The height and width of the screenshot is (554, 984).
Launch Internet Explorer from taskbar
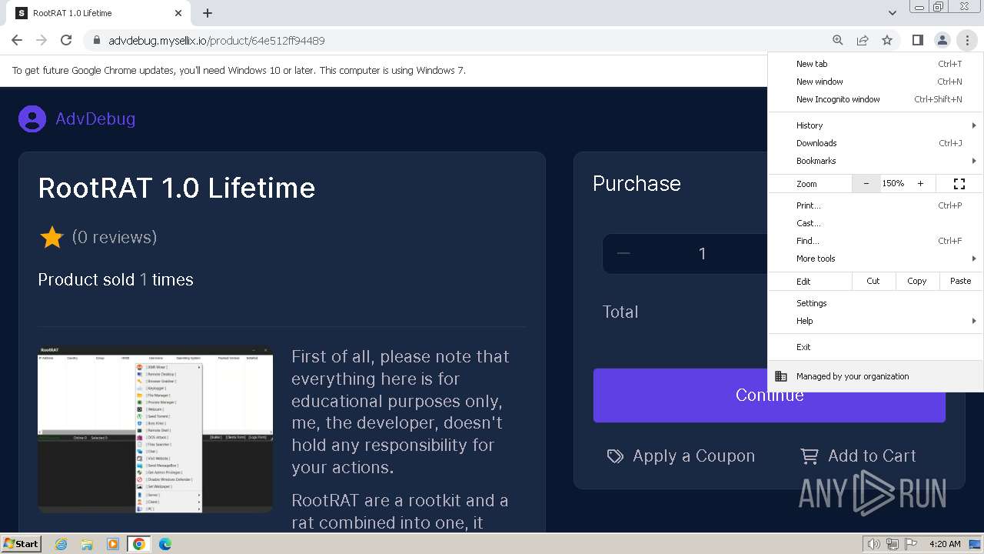[61, 544]
